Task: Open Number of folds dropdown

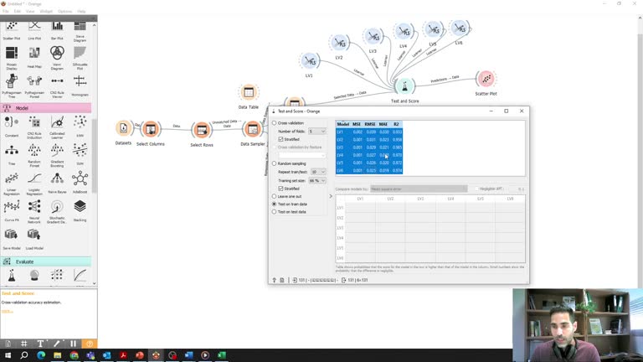Action: (x=317, y=132)
